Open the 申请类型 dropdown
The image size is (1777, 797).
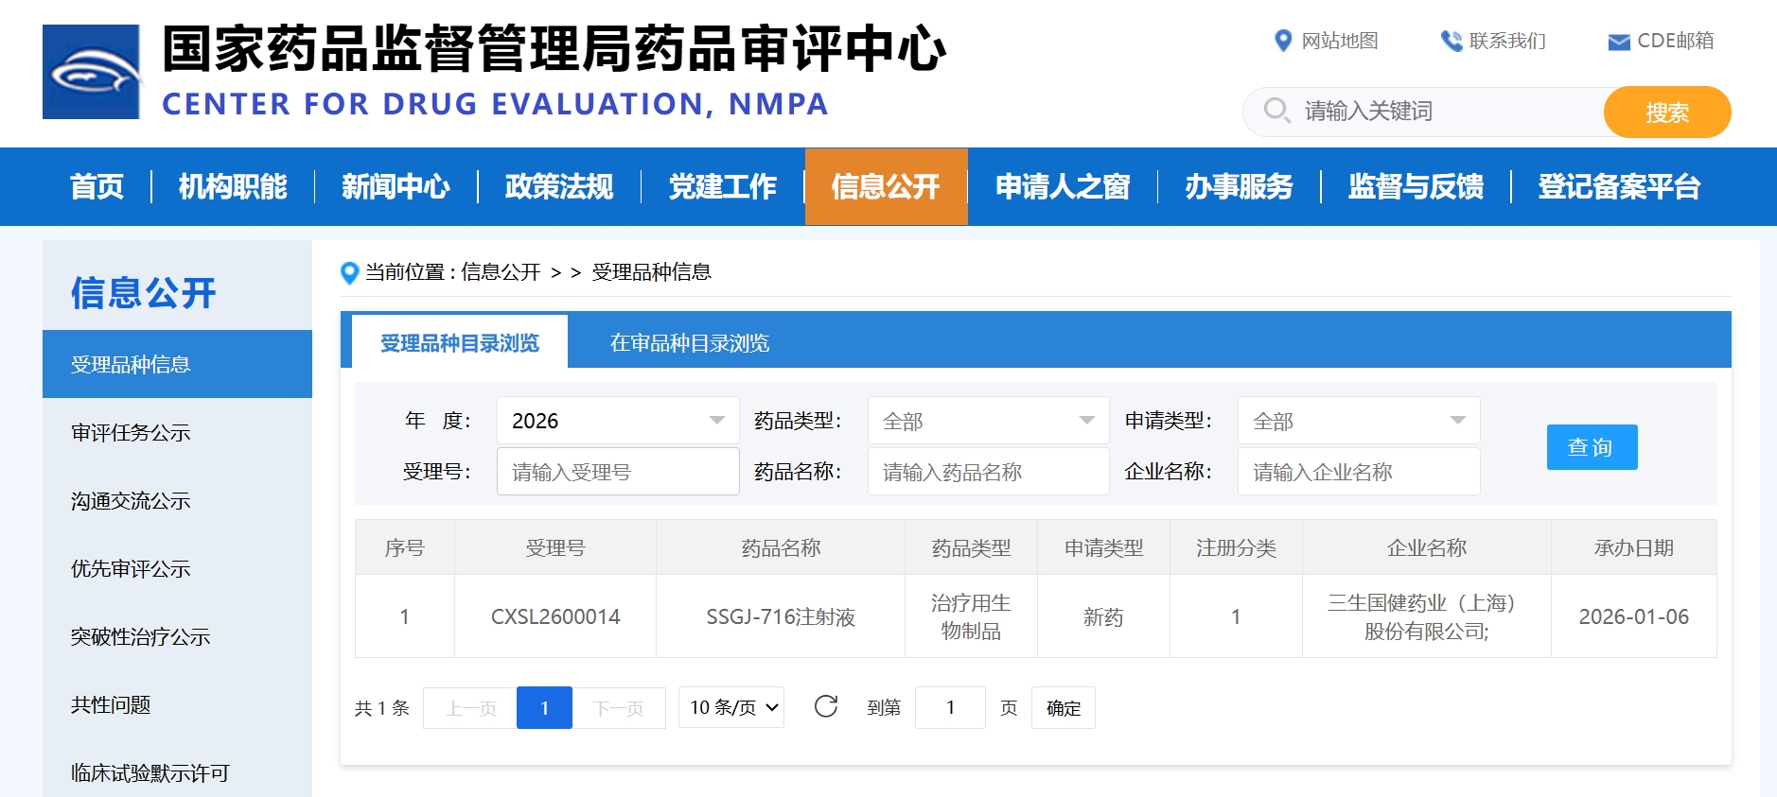point(1359,420)
